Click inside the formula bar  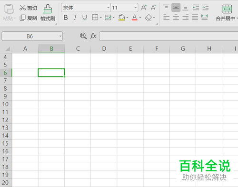tap(169, 36)
